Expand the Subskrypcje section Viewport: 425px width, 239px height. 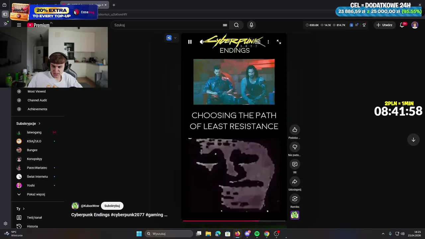(28, 123)
